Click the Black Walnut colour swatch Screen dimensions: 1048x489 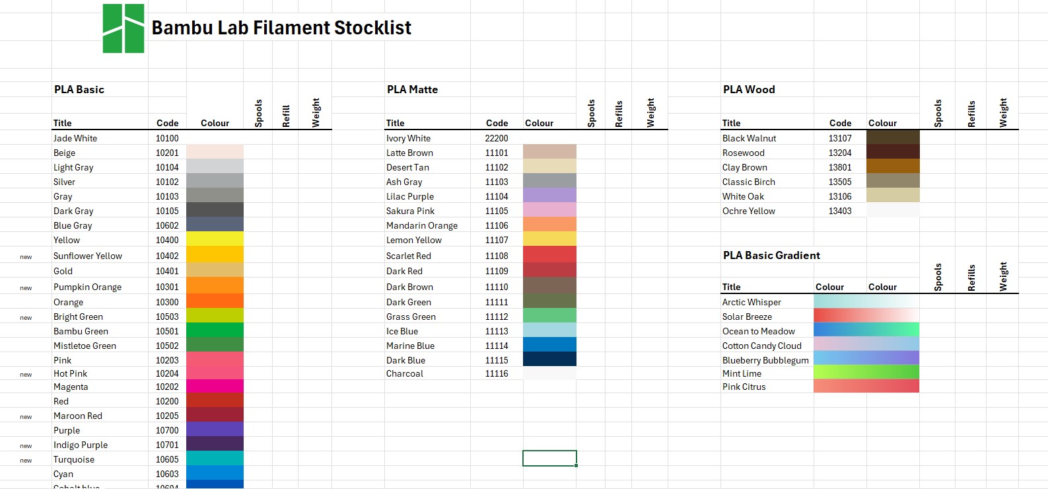[x=892, y=138]
